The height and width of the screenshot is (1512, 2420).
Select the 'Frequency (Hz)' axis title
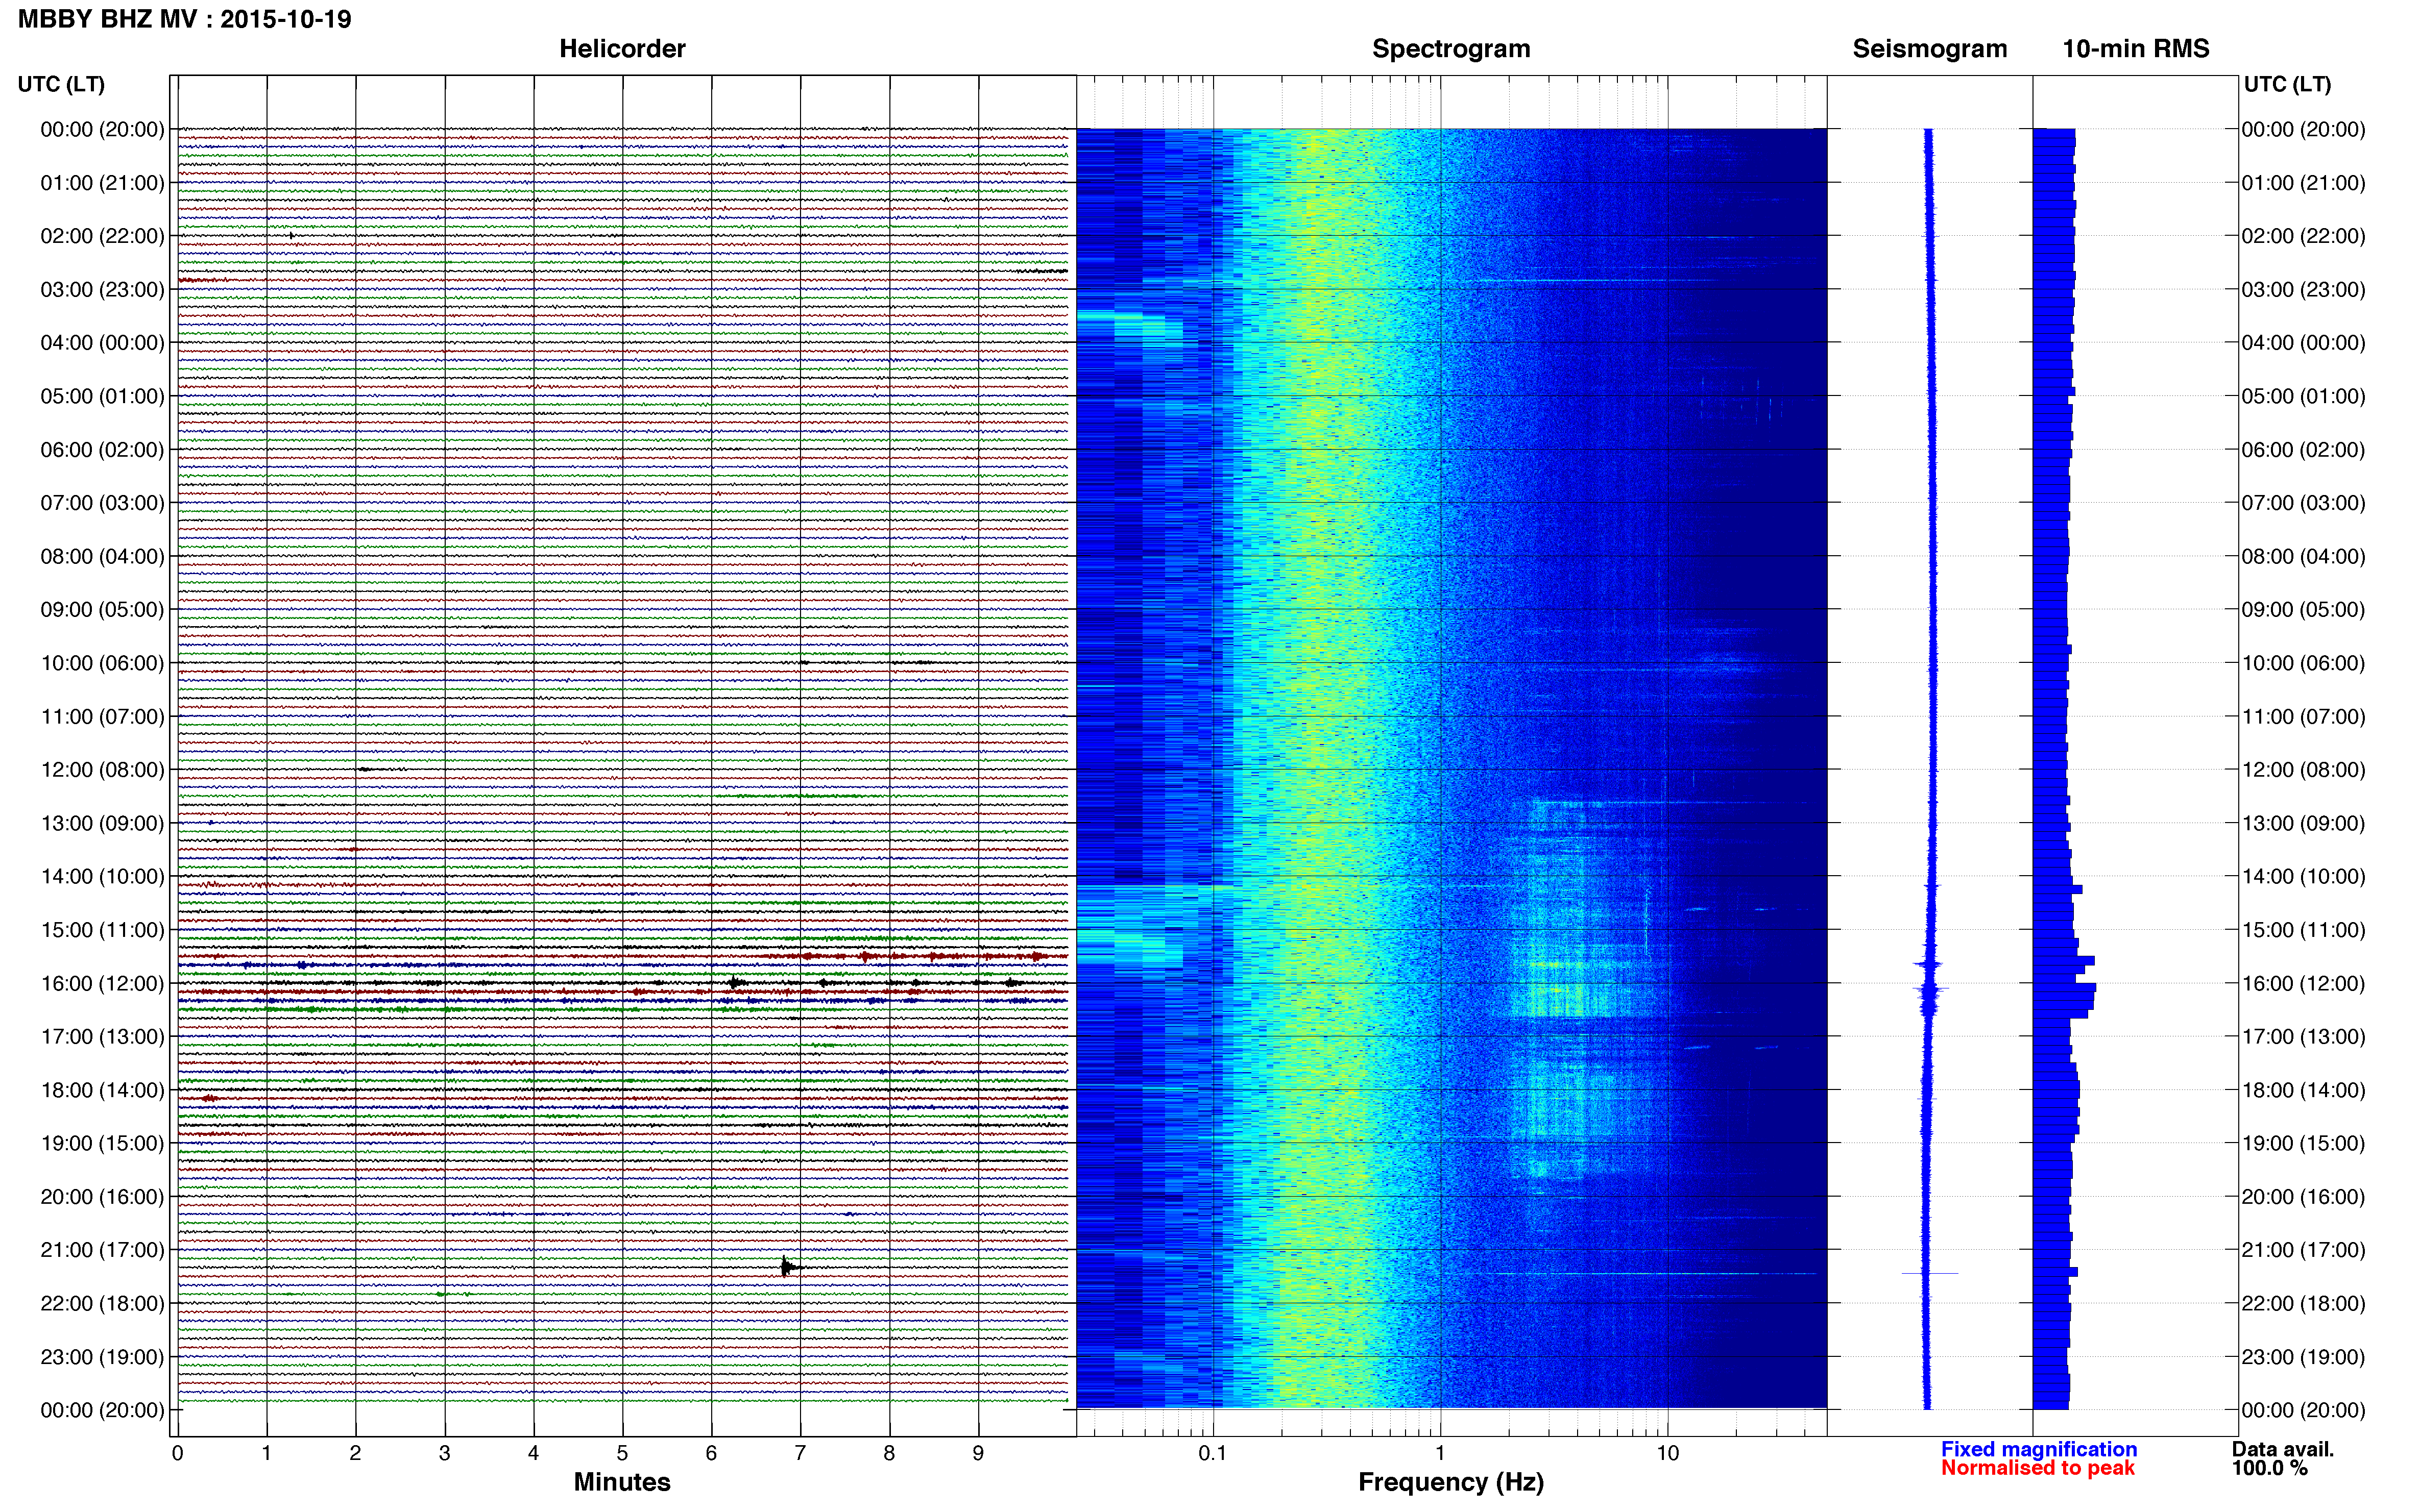(x=1450, y=1482)
